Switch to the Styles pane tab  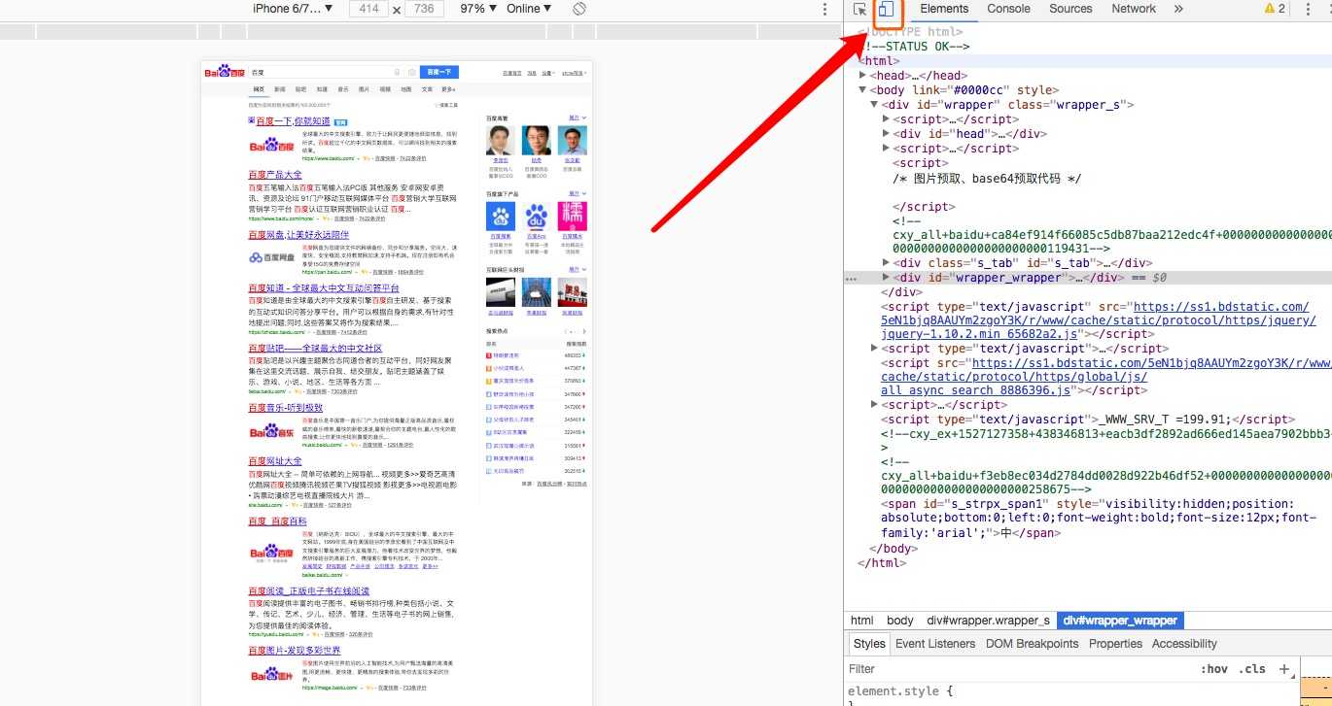click(869, 644)
